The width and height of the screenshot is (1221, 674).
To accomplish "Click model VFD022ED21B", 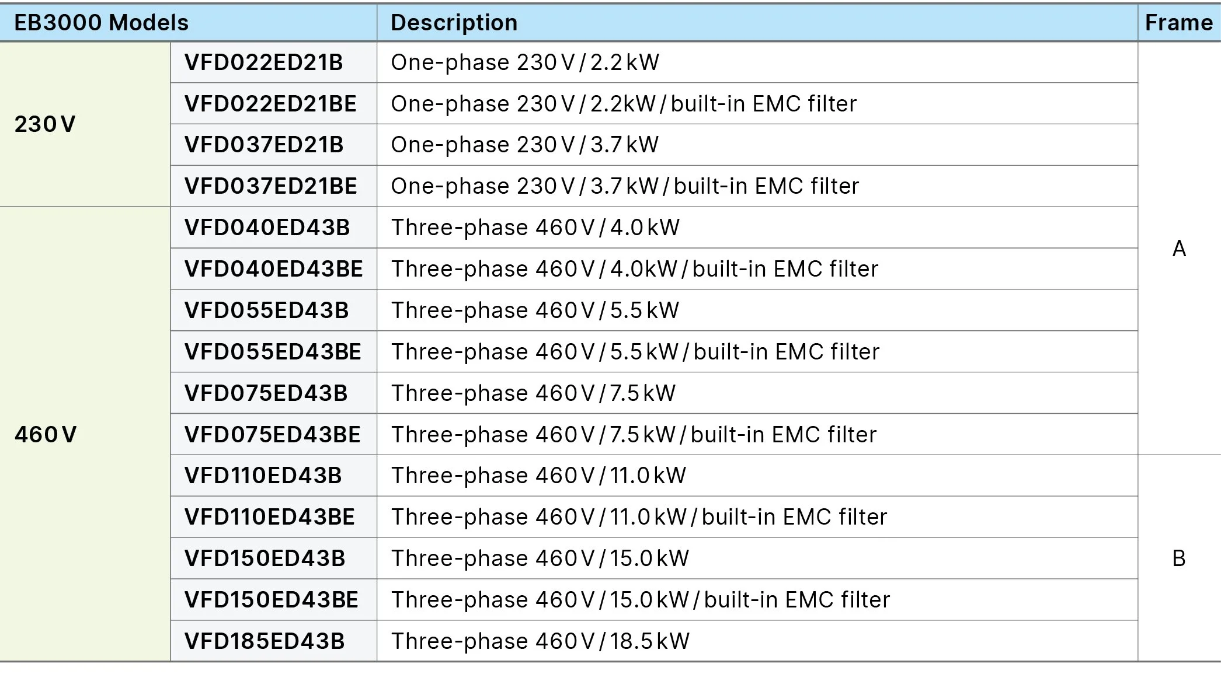I will (273, 62).
